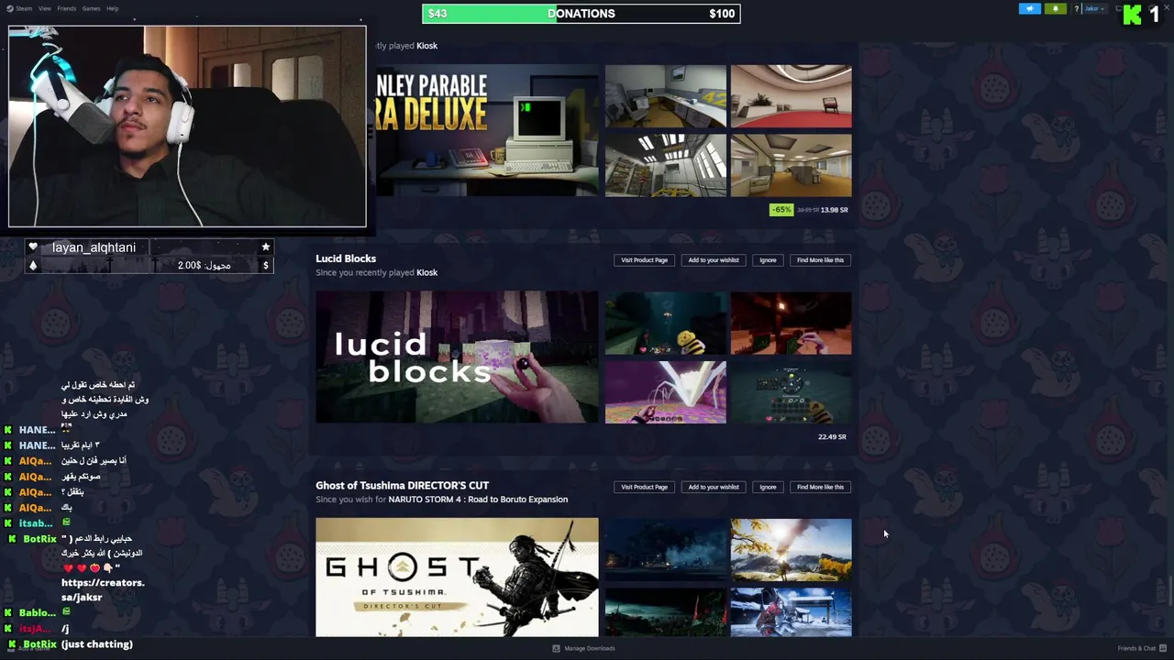The height and width of the screenshot is (660, 1174).
Task: Expand the Jaksr account dropdown
Action: coord(1093,9)
